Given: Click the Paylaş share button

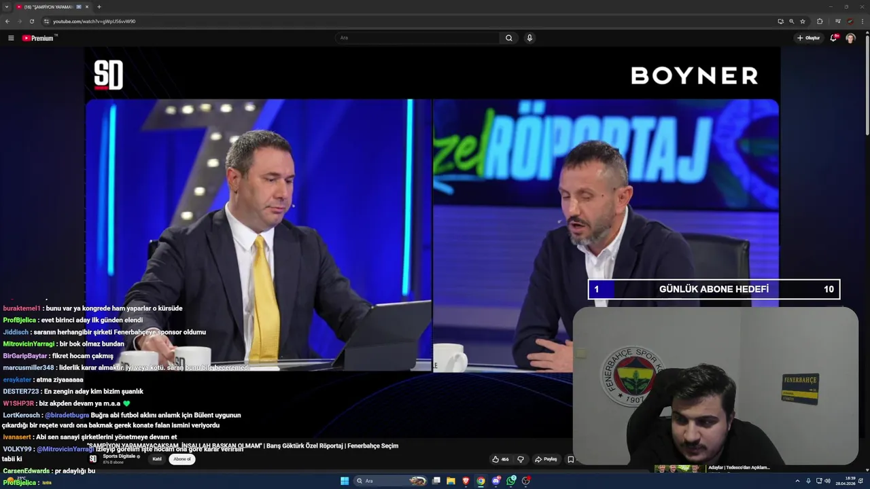Looking at the screenshot, I should click(x=546, y=459).
